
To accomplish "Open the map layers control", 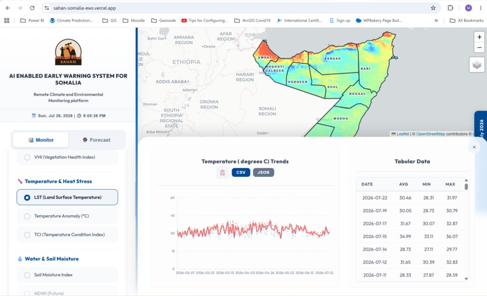I will tap(477, 65).
